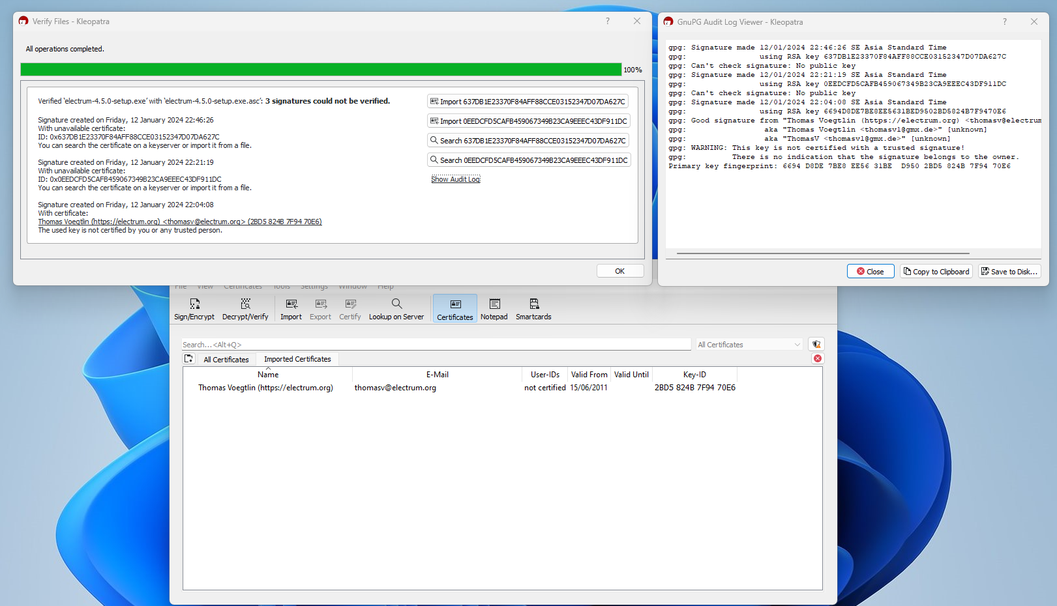The height and width of the screenshot is (606, 1057).
Task: Expand the All Certificates filter dropdown
Action: 749,345
